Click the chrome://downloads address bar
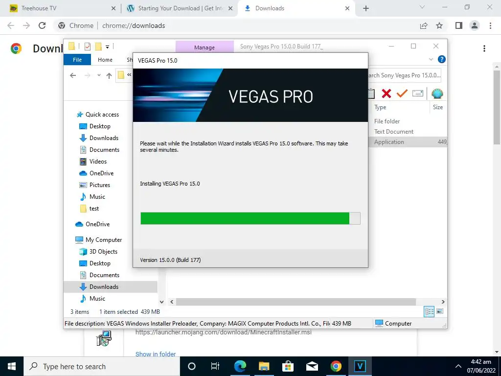Image resolution: width=501 pixels, height=376 pixels. click(236, 25)
